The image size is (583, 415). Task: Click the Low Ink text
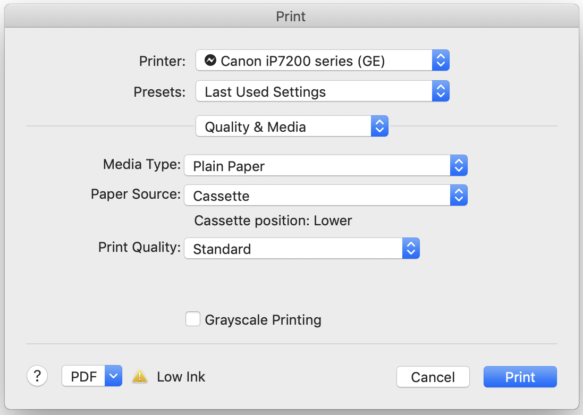pos(181,377)
